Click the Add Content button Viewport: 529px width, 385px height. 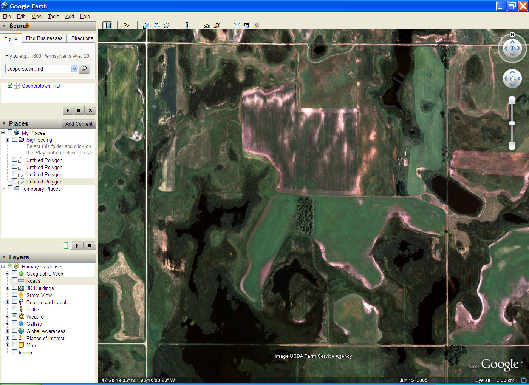pos(79,124)
